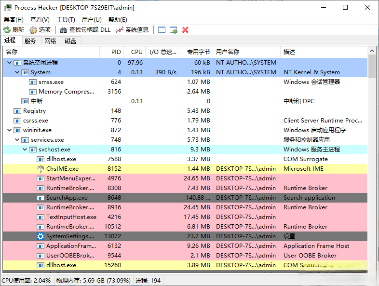Collapse the svchost.exe 816 node
The width and height of the screenshot is (379, 286).
25,150
